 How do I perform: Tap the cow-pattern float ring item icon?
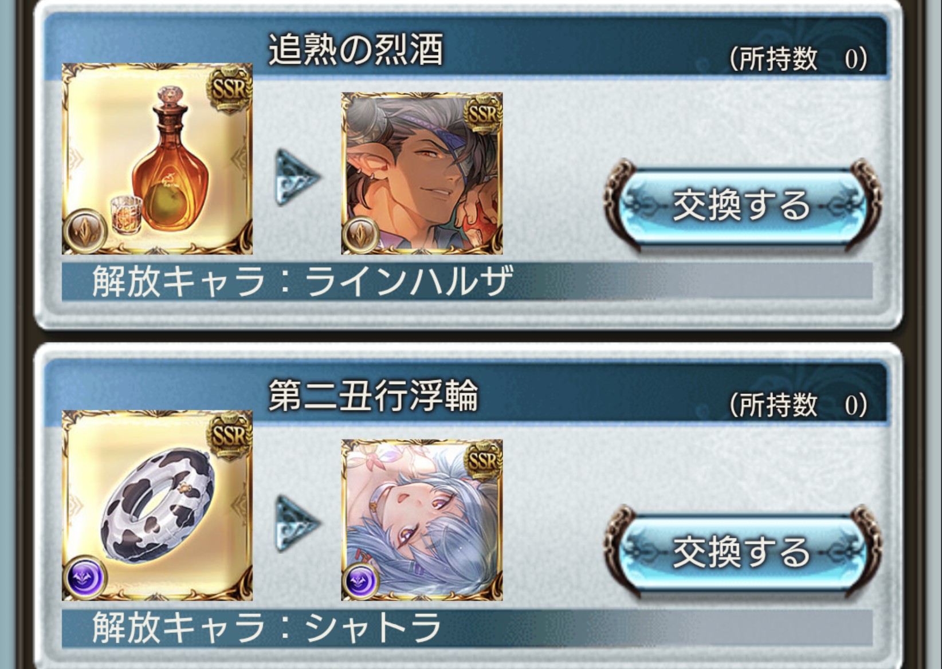[x=157, y=505]
